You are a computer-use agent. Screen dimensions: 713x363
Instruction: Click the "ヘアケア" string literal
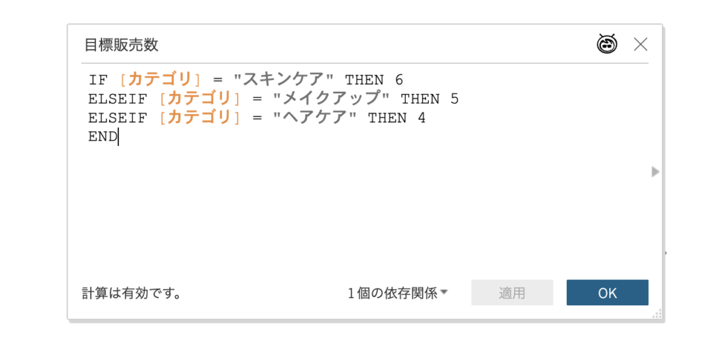[x=315, y=118]
